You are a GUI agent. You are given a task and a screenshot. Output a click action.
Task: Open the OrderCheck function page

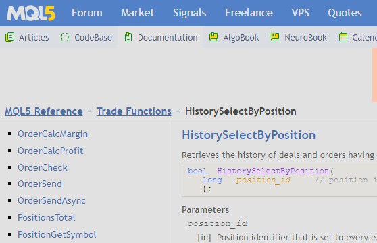(43, 167)
